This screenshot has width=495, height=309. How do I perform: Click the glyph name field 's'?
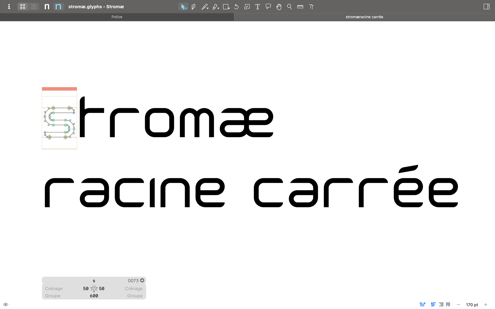(x=94, y=281)
